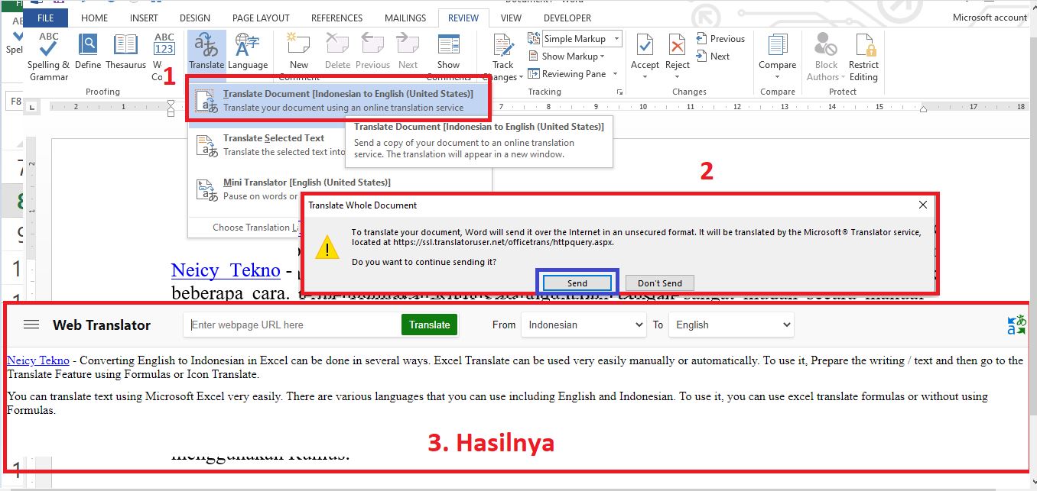Open Restrict Editing pane
Image resolution: width=1037 pixels, height=491 pixels.
(863, 56)
